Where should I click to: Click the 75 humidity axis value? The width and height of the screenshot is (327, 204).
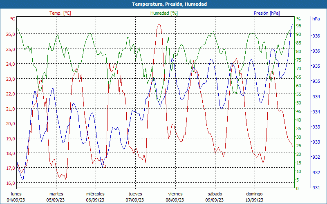click(299, 60)
